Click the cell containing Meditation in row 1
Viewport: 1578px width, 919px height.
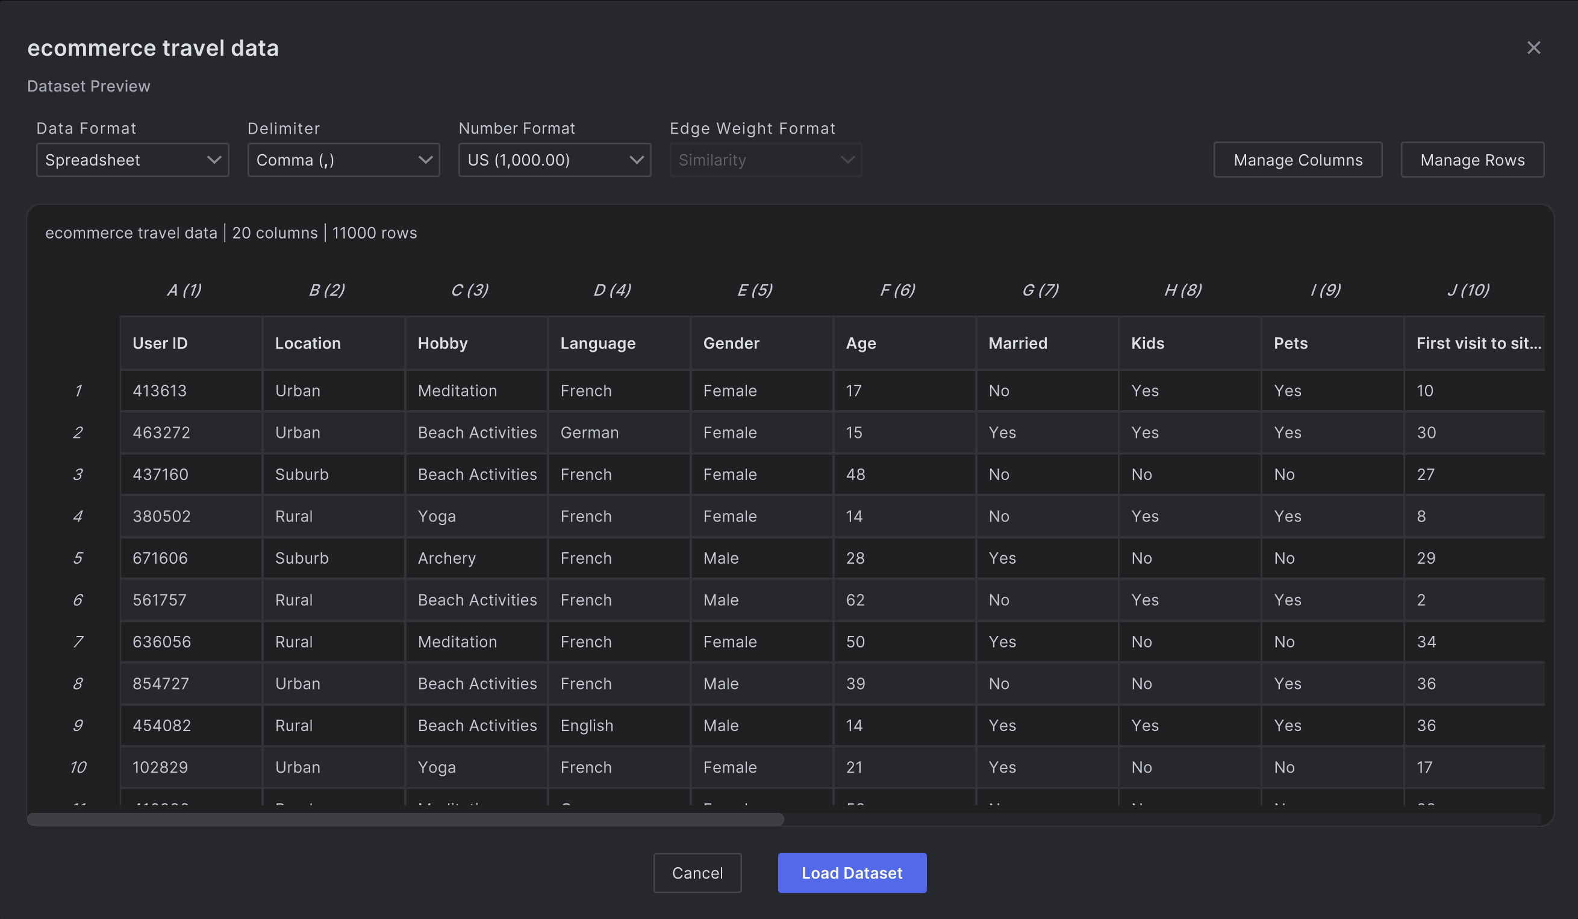pyautogui.click(x=457, y=390)
